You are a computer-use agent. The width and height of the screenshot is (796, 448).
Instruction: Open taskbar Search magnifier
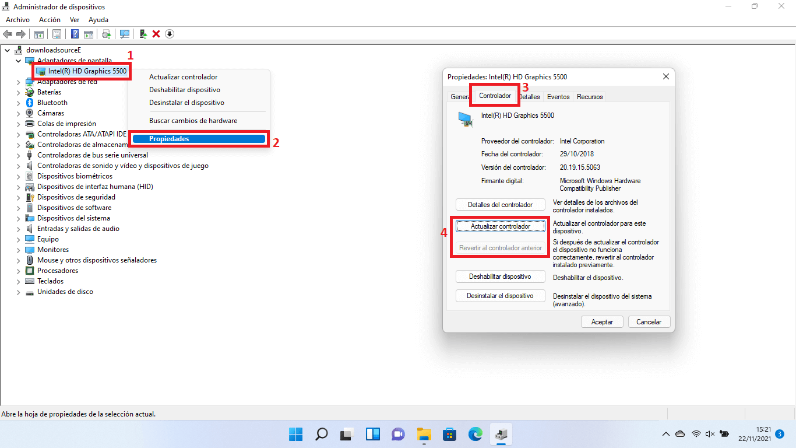(x=322, y=434)
